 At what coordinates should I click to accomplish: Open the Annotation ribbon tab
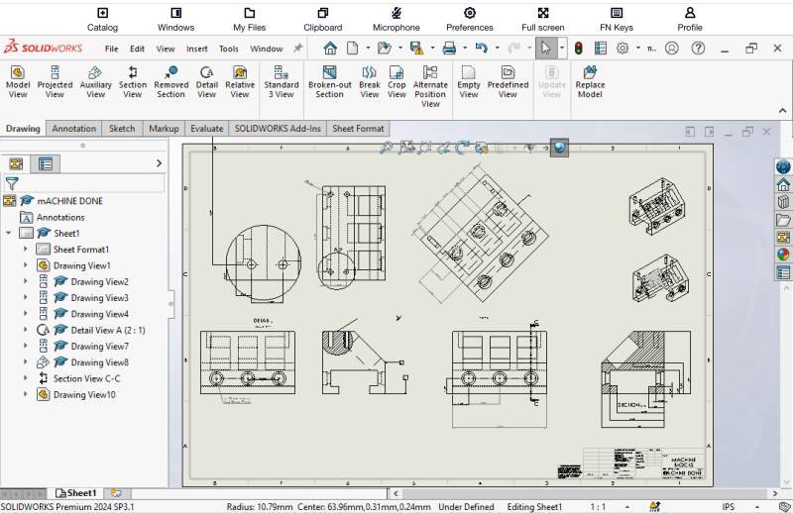pyautogui.click(x=74, y=129)
